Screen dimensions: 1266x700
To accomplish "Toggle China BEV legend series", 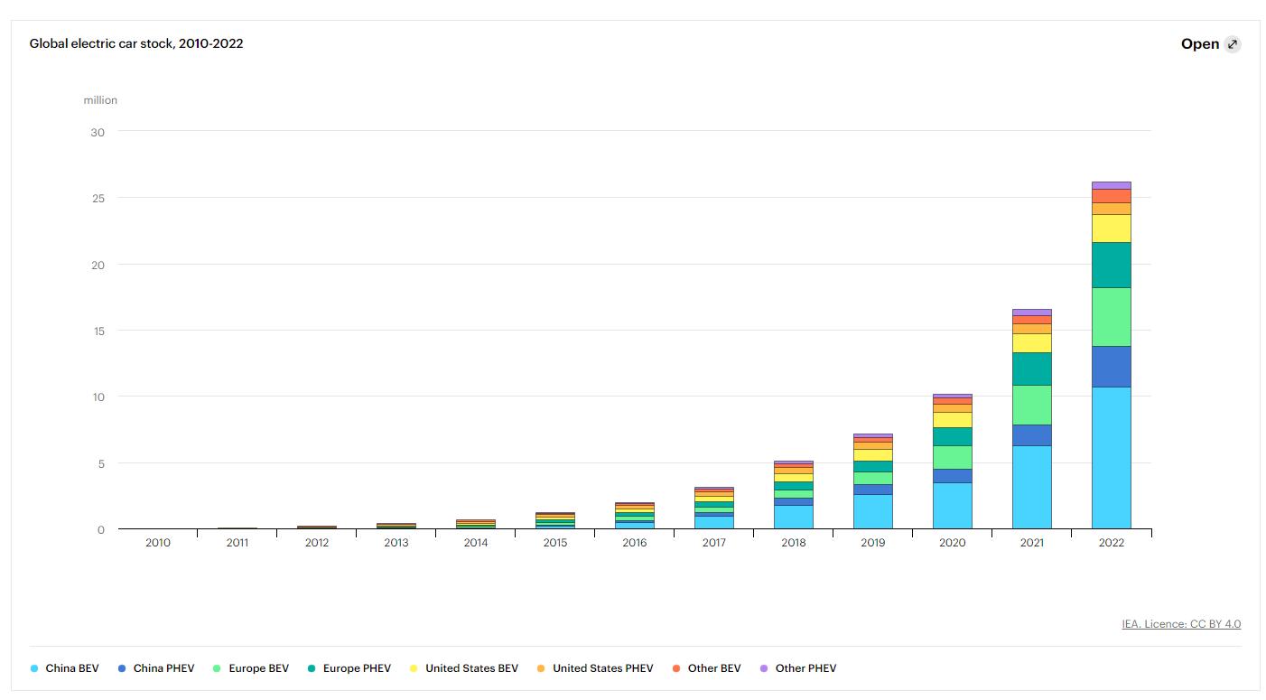I will point(65,668).
